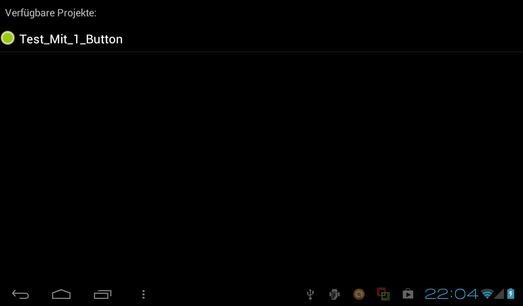Tap the red-green overlapping squares icon
Viewport: 523px width, 306px height.
pyautogui.click(x=383, y=294)
